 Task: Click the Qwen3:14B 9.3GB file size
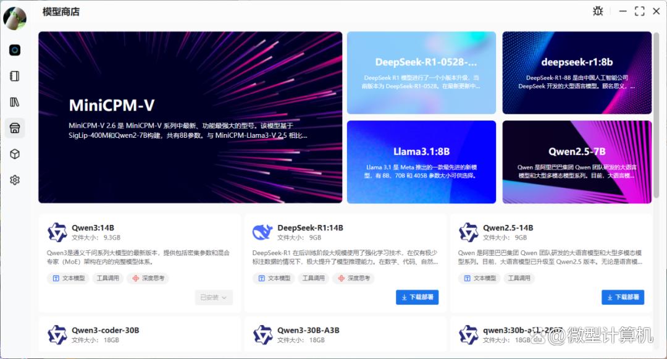pyautogui.click(x=96, y=238)
